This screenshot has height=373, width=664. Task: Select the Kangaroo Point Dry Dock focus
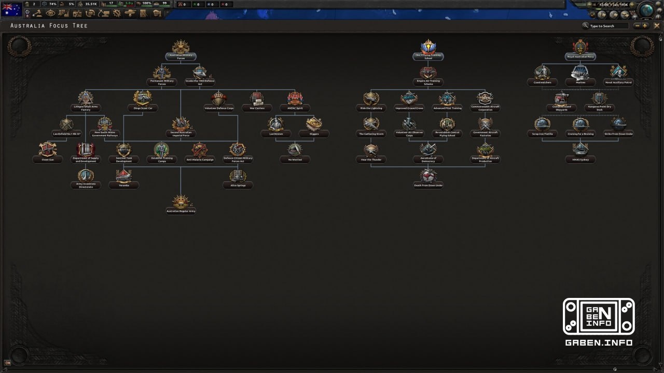point(599,102)
